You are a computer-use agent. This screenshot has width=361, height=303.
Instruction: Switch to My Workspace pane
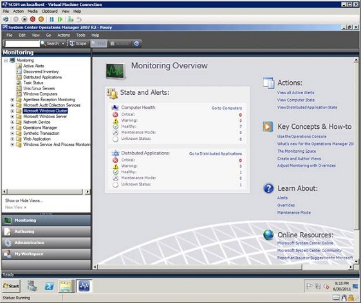tap(46, 254)
